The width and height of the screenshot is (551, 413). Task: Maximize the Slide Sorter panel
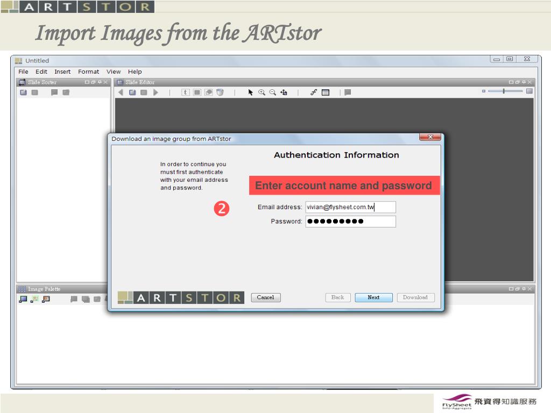87,82
